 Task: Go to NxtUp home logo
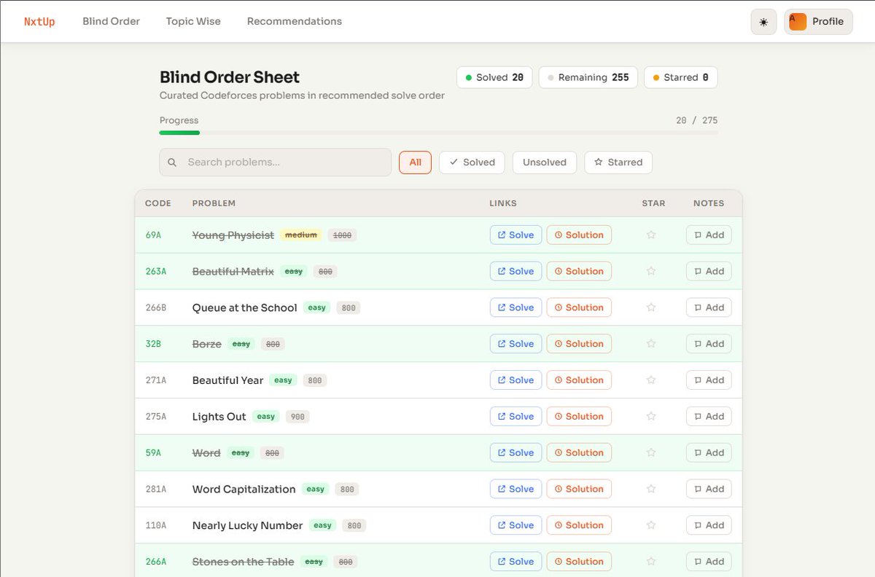coord(39,22)
